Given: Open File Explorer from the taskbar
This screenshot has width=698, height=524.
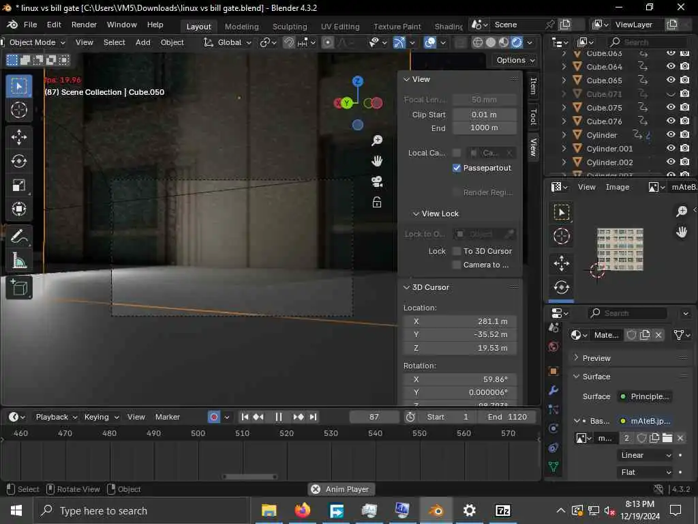Looking at the screenshot, I should [269, 510].
